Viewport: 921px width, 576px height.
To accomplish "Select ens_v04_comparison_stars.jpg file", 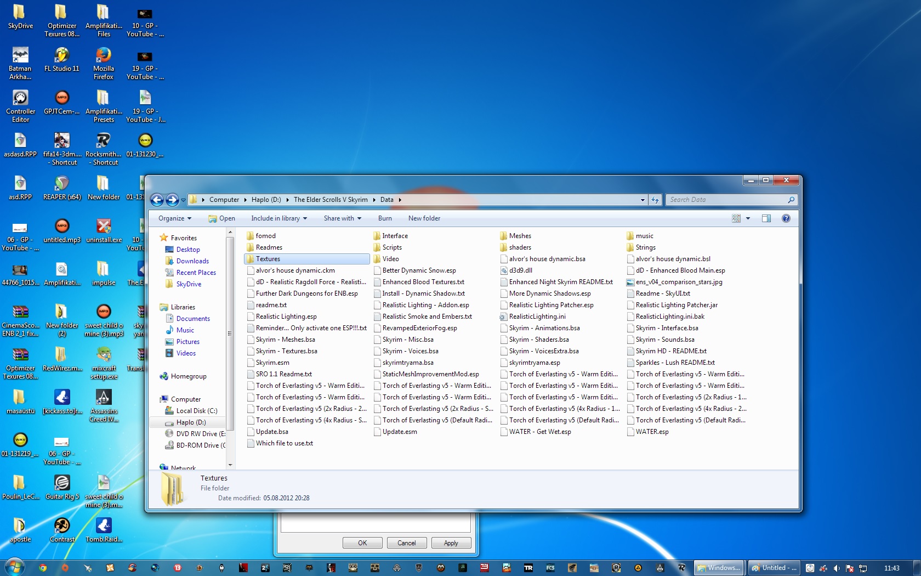I will pos(679,282).
